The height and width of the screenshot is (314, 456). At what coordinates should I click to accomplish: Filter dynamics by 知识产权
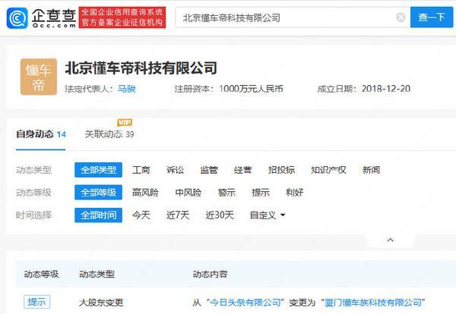[x=328, y=170]
